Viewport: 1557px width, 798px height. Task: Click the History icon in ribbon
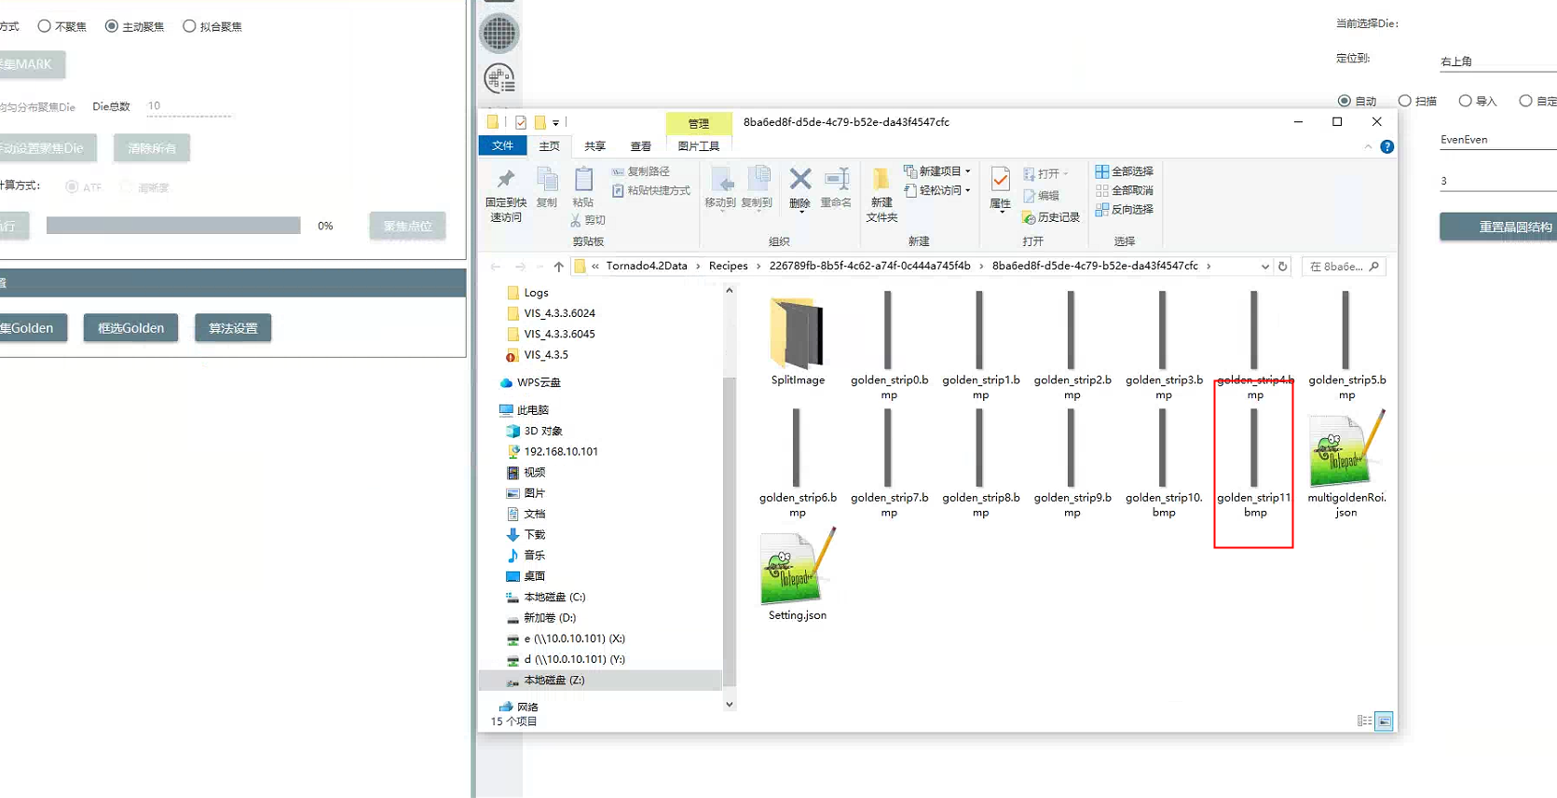1029,217
